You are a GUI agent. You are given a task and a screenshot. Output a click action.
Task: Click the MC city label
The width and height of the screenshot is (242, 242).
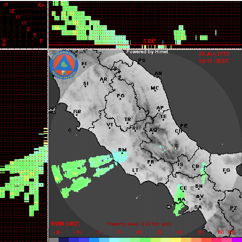tap(155, 88)
